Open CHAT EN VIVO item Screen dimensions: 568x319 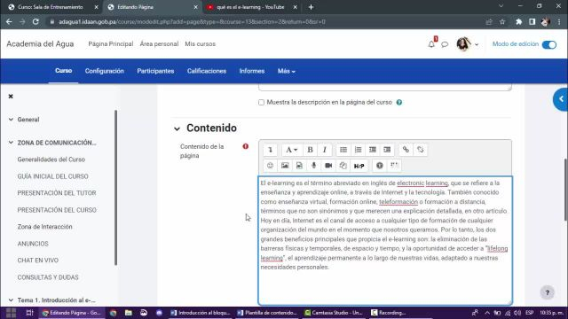[x=38, y=261]
